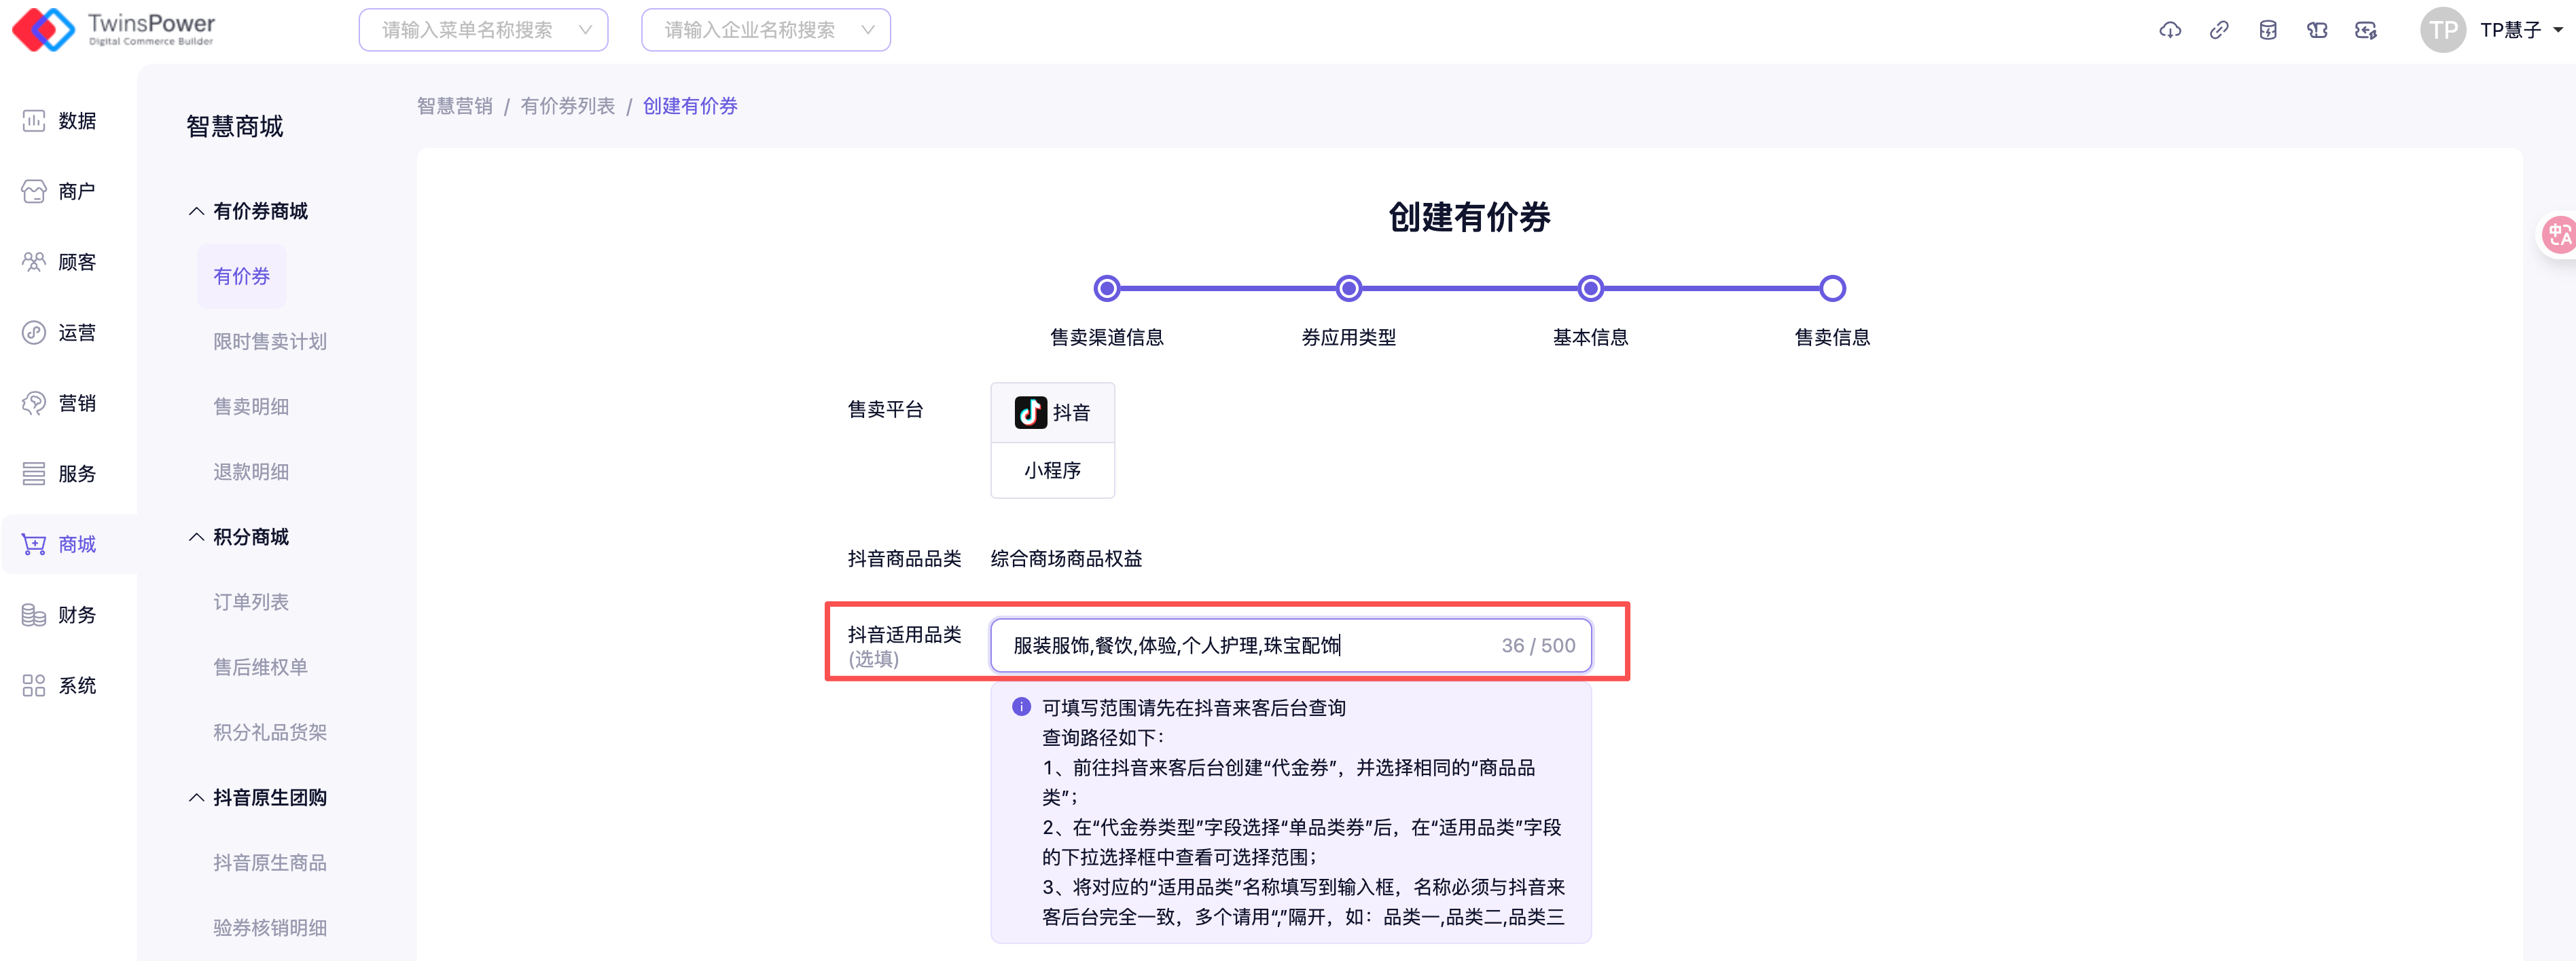Open the menu name search dropdown
The width and height of the screenshot is (2576, 961).
coord(483,30)
